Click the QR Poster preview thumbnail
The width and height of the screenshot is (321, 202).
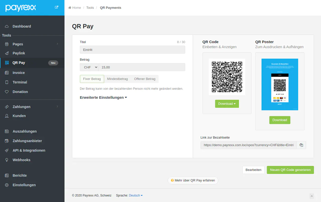(x=280, y=84)
